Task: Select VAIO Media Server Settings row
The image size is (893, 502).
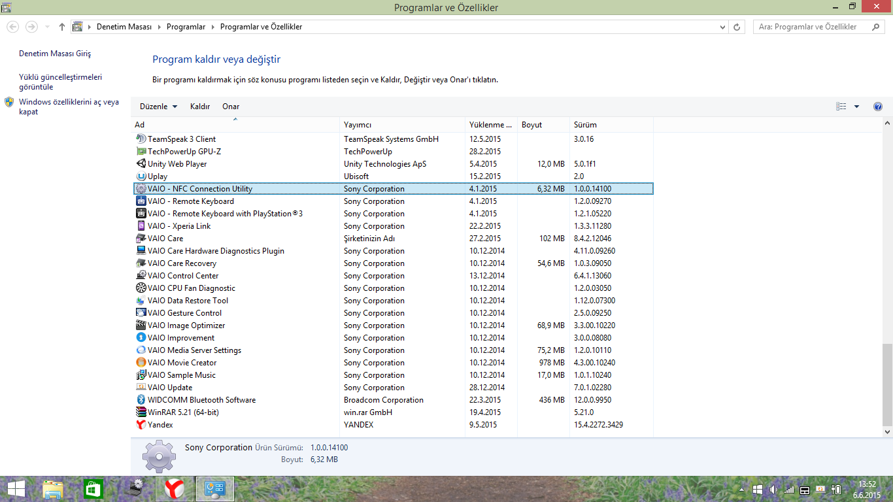Action: [x=393, y=350]
